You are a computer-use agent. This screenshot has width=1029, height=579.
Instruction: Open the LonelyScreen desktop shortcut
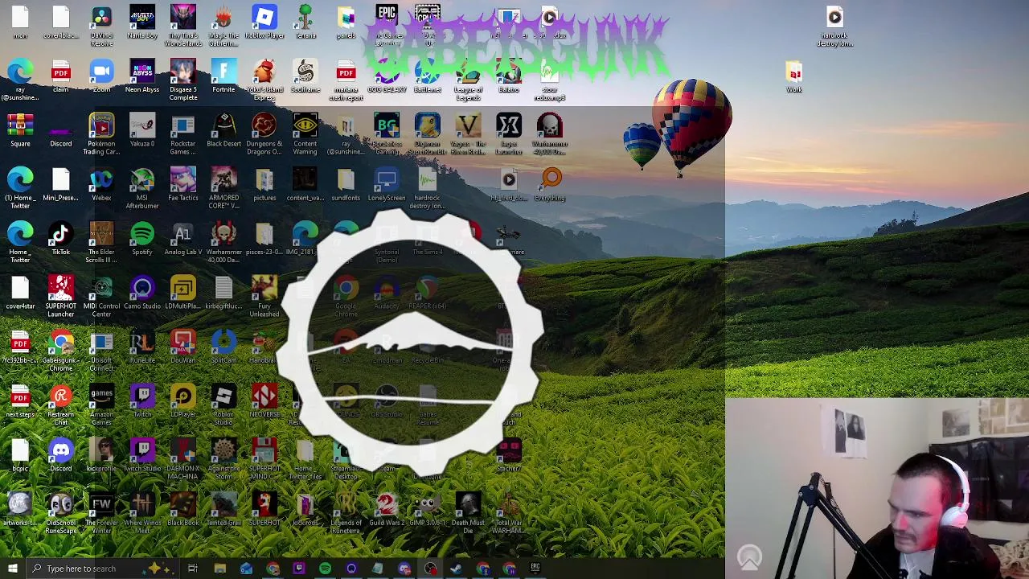pyautogui.click(x=387, y=184)
